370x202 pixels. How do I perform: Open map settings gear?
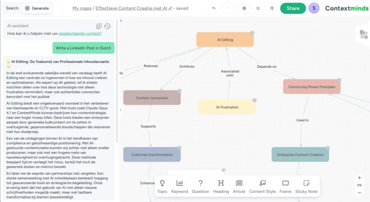[x=245, y=8]
